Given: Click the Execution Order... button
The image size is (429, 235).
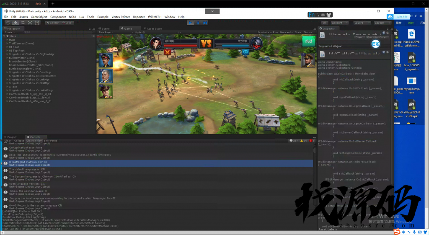Looking at the screenshot, I should click(377, 37).
